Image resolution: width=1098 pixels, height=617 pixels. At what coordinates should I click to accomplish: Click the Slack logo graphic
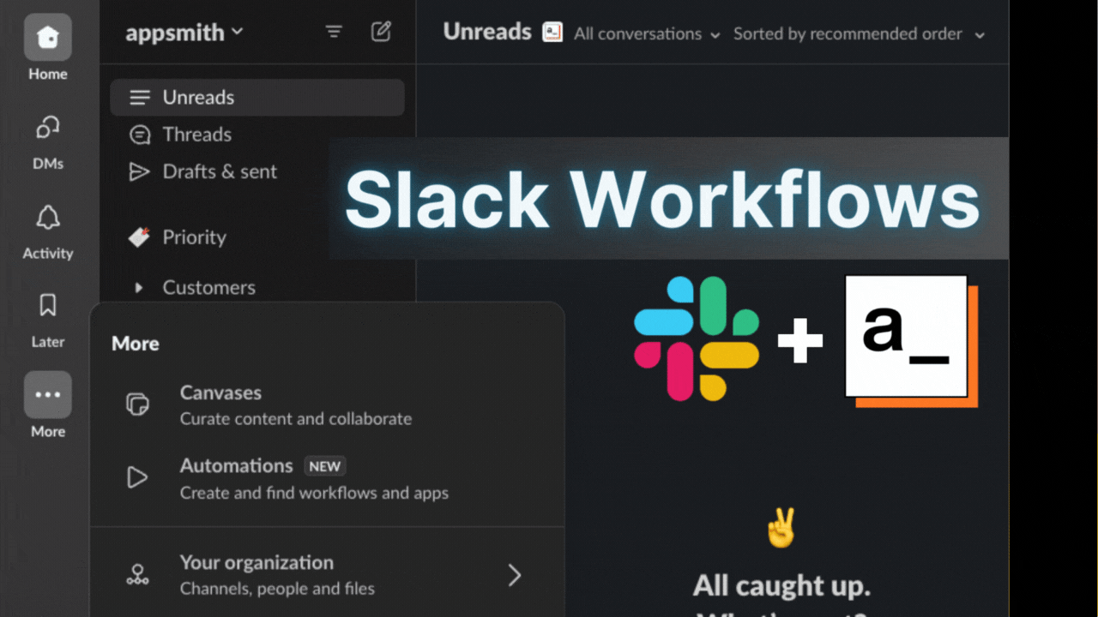click(x=697, y=338)
